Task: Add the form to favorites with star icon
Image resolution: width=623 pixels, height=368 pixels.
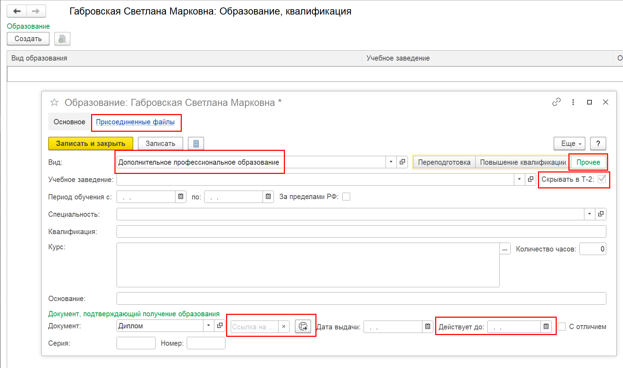Action: 54,102
